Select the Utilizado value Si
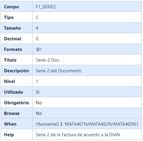 click(37, 92)
